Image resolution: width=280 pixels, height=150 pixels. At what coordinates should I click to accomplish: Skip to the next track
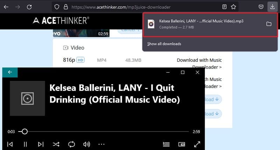(41, 144)
